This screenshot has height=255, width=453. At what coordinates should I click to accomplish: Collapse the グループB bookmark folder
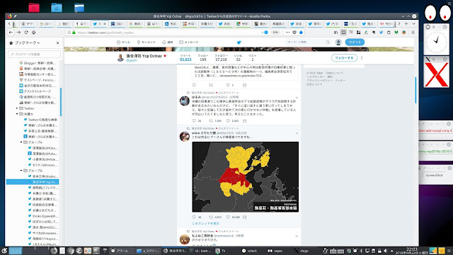(x=21, y=171)
